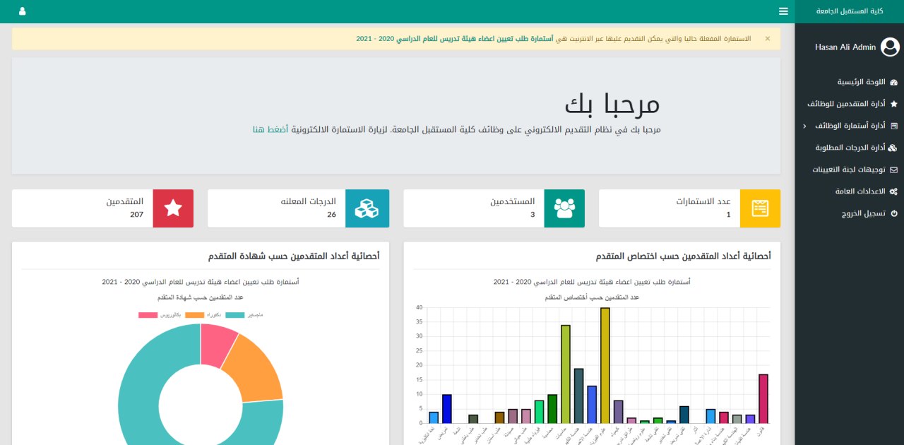Click the tallest yellow bar in the specialization chart
This screenshot has width=904, height=445.
click(x=605, y=366)
